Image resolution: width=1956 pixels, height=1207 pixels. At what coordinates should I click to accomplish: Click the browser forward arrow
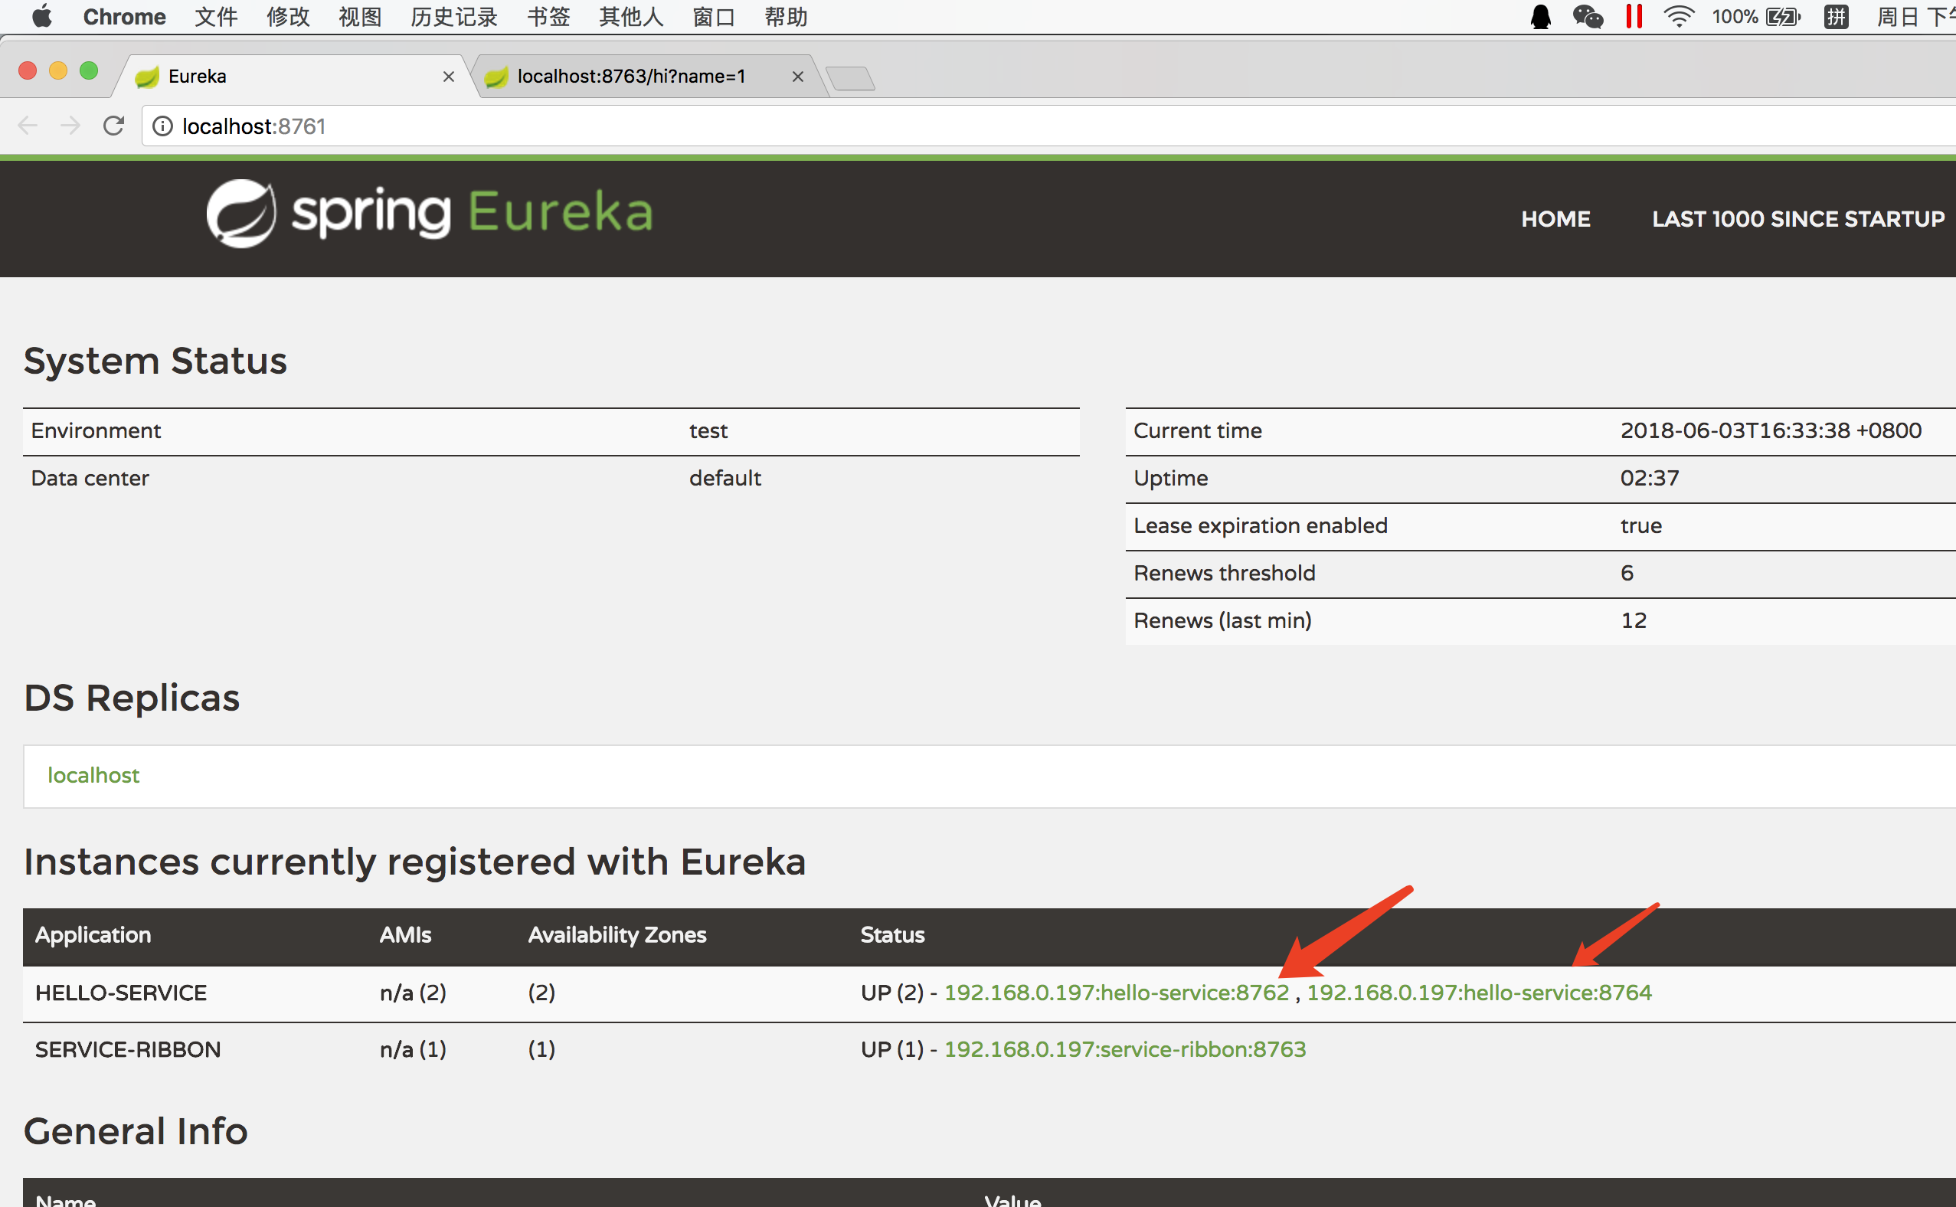(70, 126)
